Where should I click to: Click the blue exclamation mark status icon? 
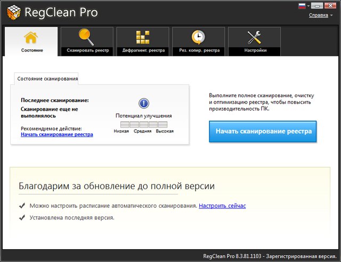[x=143, y=104]
